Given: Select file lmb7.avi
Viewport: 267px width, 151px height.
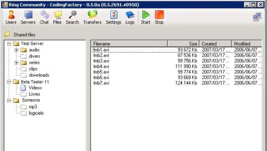Looking at the screenshot, I should (101, 83).
